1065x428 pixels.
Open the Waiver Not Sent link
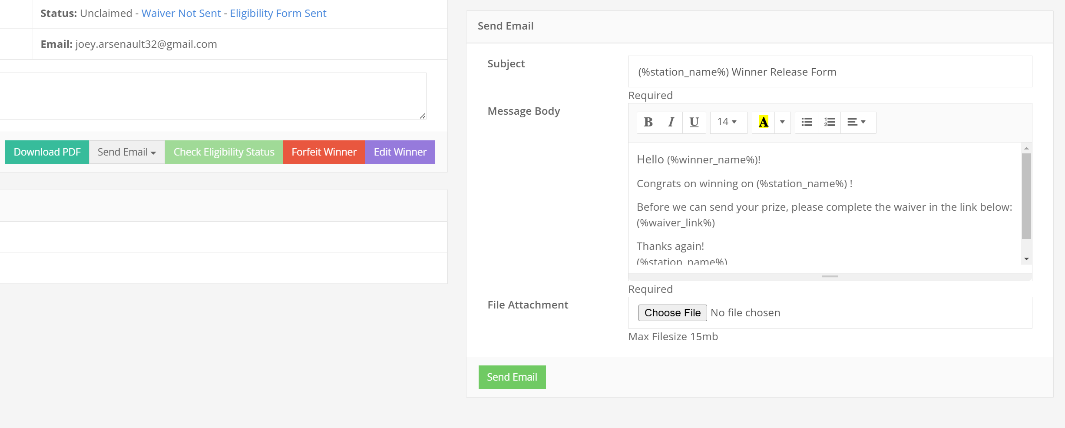click(181, 13)
